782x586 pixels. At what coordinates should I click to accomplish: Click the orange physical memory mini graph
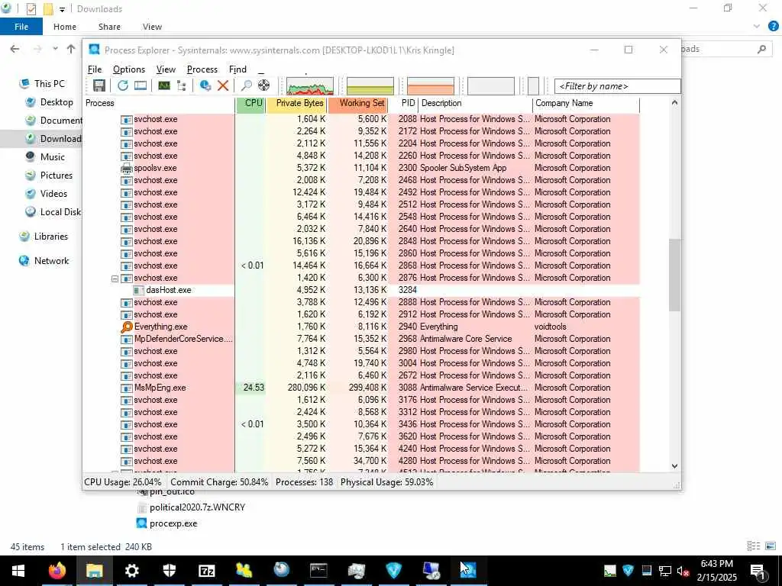pyautogui.click(x=431, y=85)
